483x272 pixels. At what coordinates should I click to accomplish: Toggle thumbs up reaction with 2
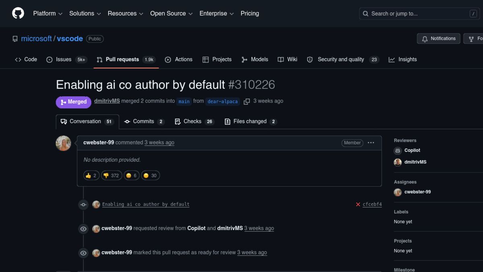click(x=91, y=176)
